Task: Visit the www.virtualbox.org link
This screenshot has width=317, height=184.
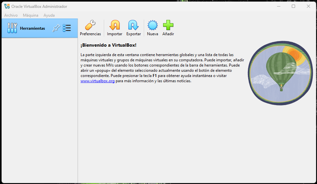Action: click(x=97, y=81)
